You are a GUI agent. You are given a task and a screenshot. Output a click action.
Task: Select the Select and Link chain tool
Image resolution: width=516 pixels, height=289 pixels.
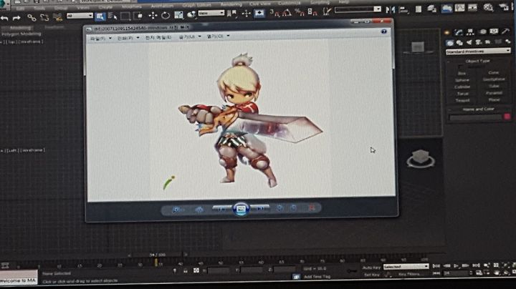pos(32,17)
